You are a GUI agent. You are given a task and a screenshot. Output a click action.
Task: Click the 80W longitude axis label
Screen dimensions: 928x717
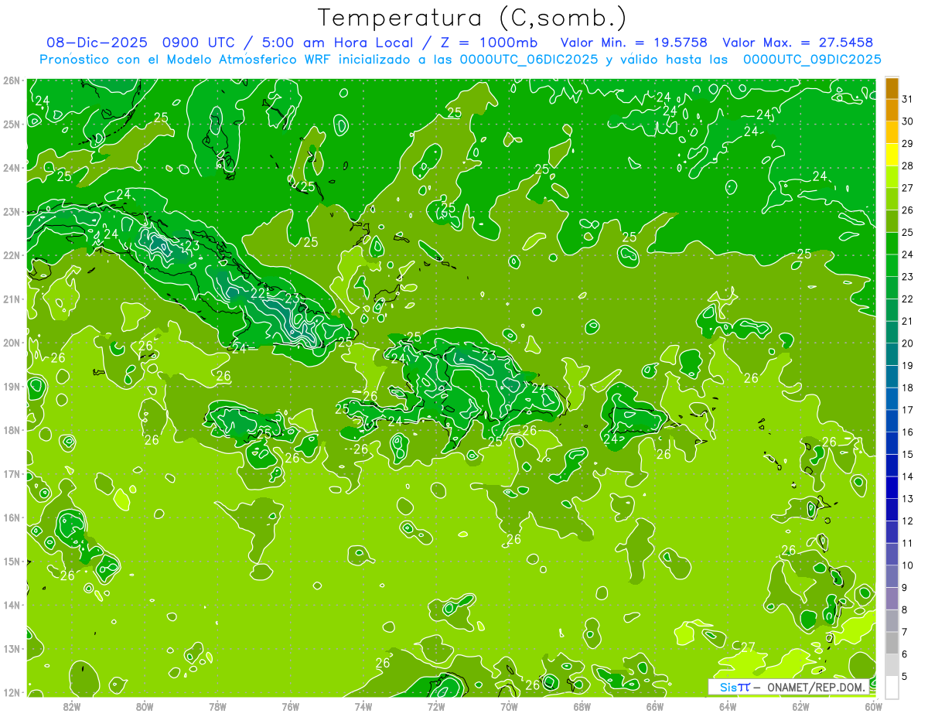(x=145, y=706)
